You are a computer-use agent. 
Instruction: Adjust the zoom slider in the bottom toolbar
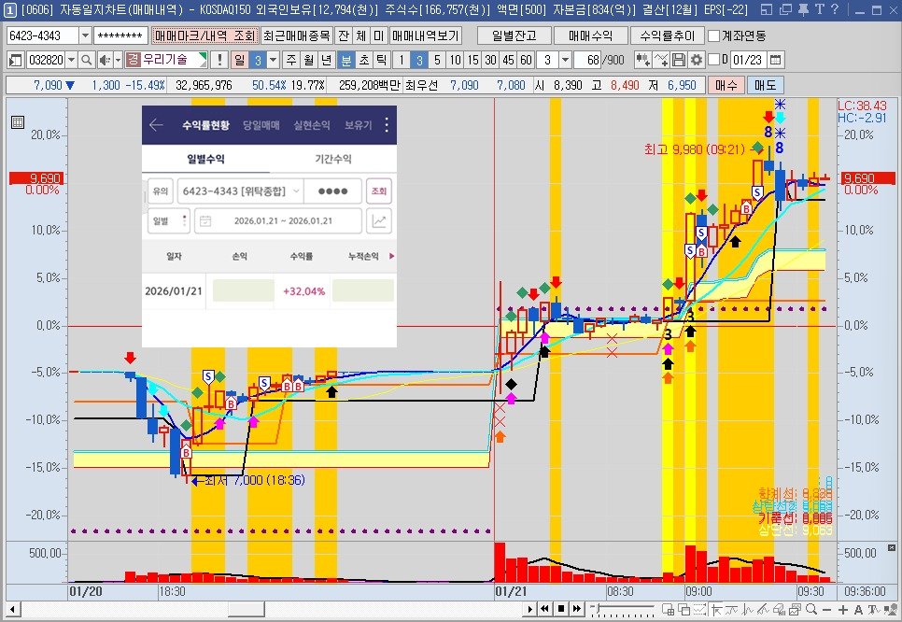click(600, 609)
